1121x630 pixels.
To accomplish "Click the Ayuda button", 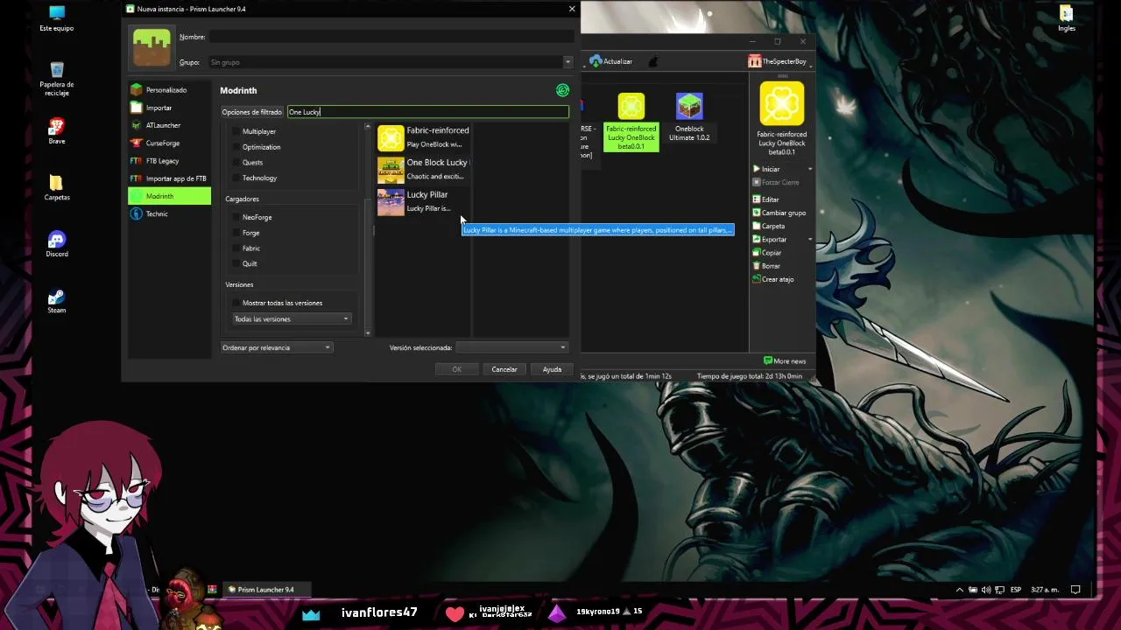I will (x=552, y=369).
